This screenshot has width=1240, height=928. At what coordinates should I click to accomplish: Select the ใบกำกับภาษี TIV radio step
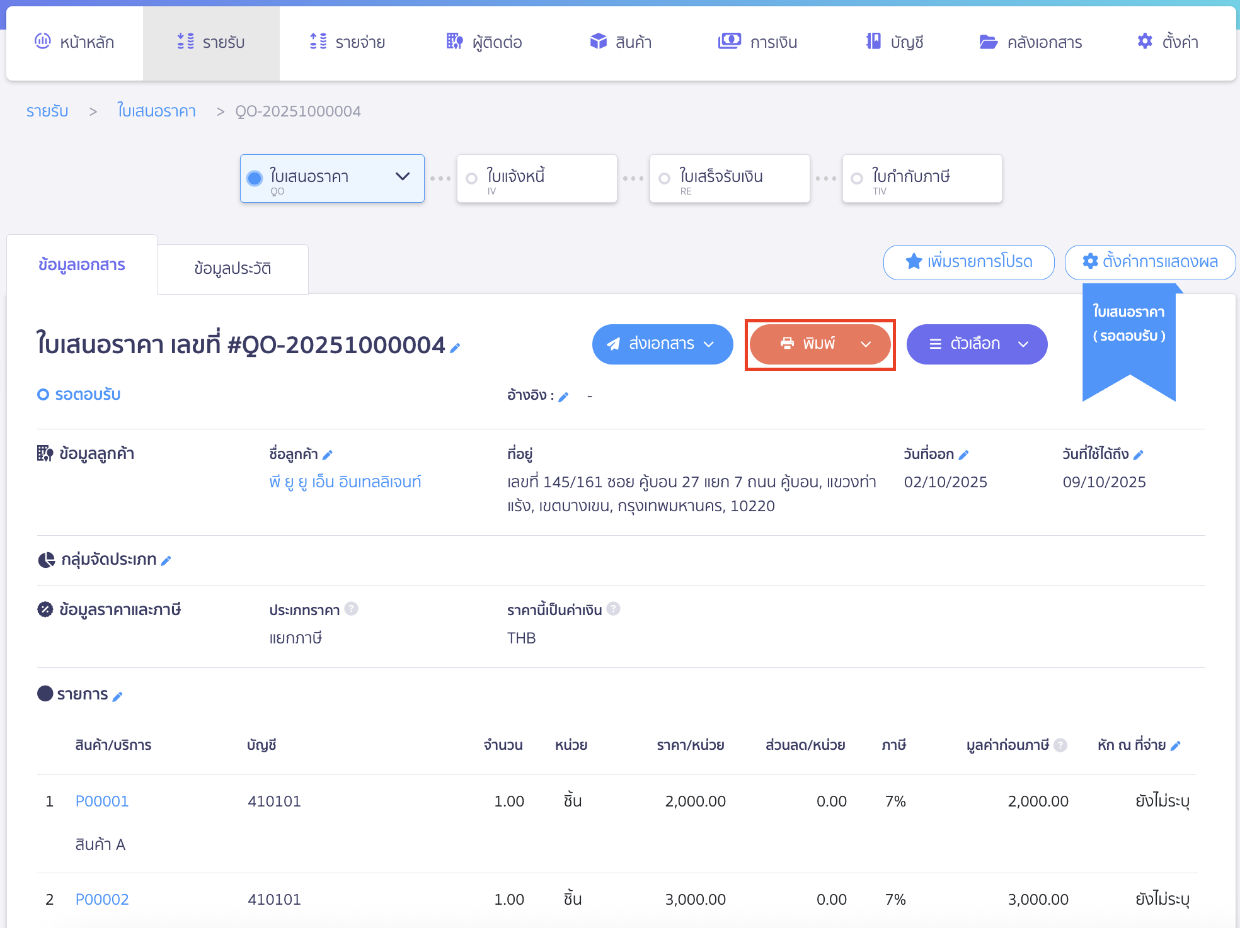pyautogui.click(x=857, y=179)
